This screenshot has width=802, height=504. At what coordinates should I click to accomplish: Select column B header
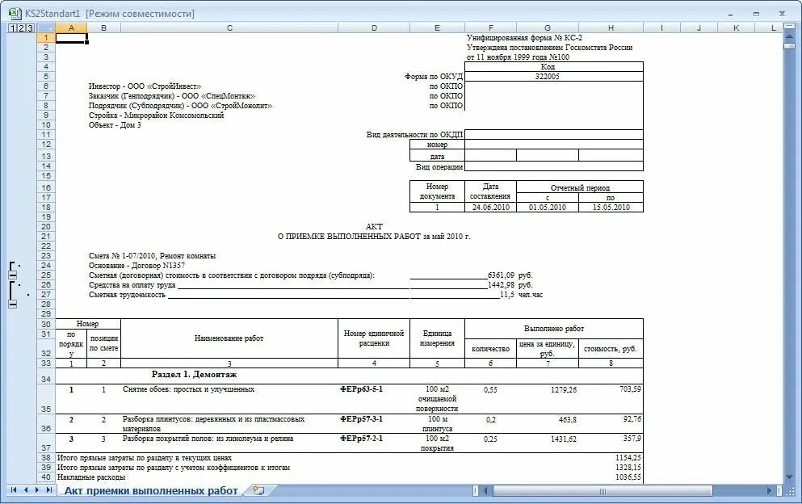pos(104,28)
